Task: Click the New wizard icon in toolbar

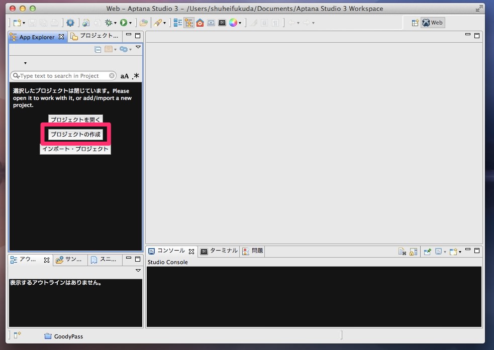Action: click(x=17, y=23)
